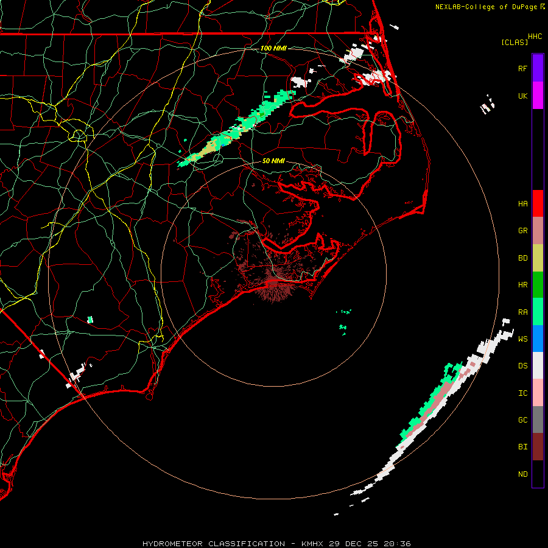Click the GC legend label
Viewport: 548px width, 548px height.
522,420
